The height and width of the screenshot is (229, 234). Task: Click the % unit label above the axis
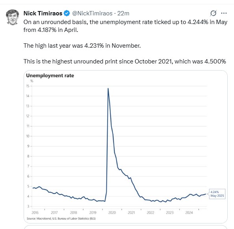[32, 81]
